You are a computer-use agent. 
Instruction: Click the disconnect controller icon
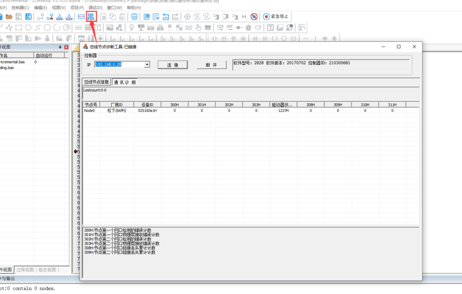(50, 17)
